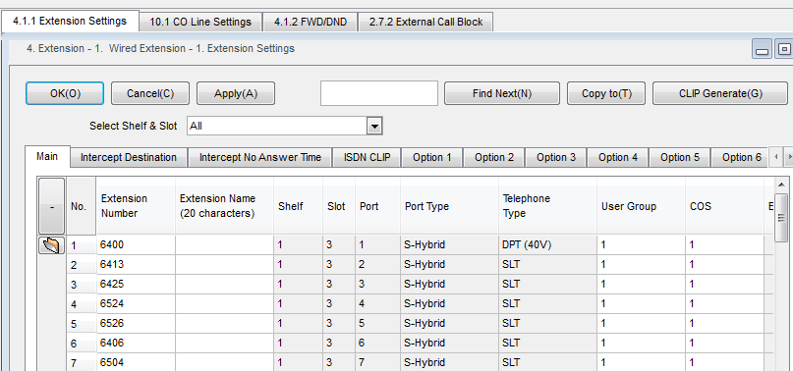The height and width of the screenshot is (371, 793).
Task: Minimize the inner Extension Settings window
Action: pos(763,49)
